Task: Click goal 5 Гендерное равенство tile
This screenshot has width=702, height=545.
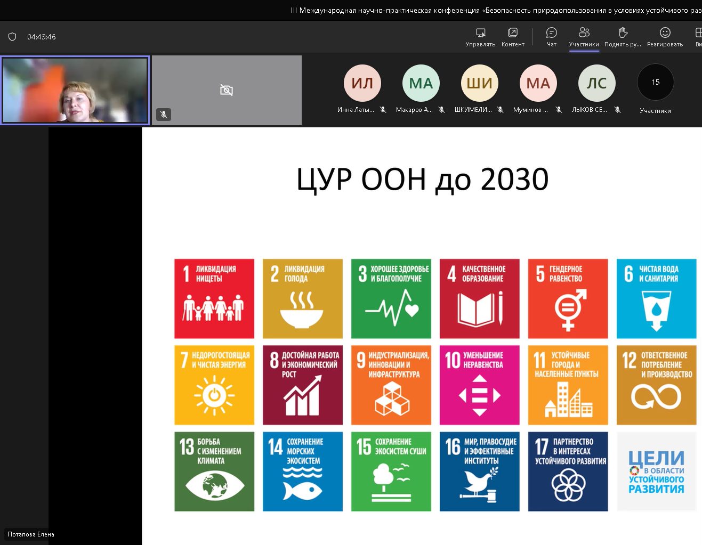Action: point(568,298)
